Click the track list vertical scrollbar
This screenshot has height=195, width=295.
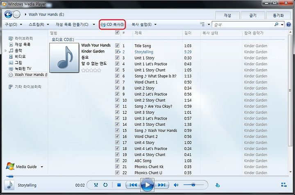290,90
